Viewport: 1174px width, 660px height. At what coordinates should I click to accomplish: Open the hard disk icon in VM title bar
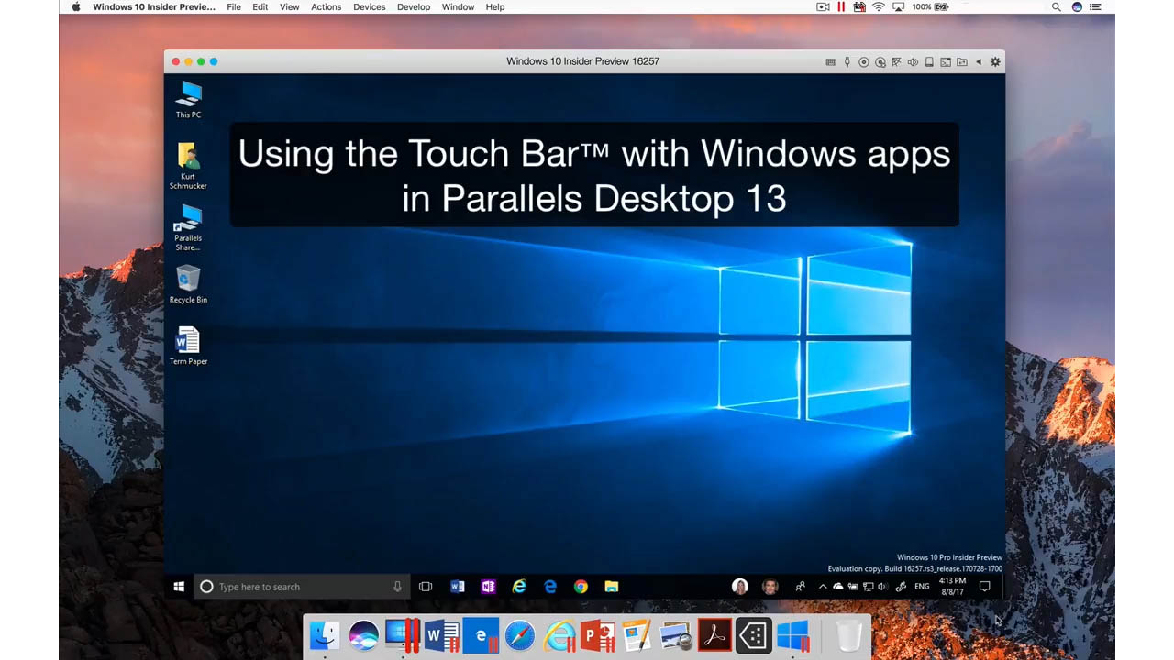[x=929, y=62]
